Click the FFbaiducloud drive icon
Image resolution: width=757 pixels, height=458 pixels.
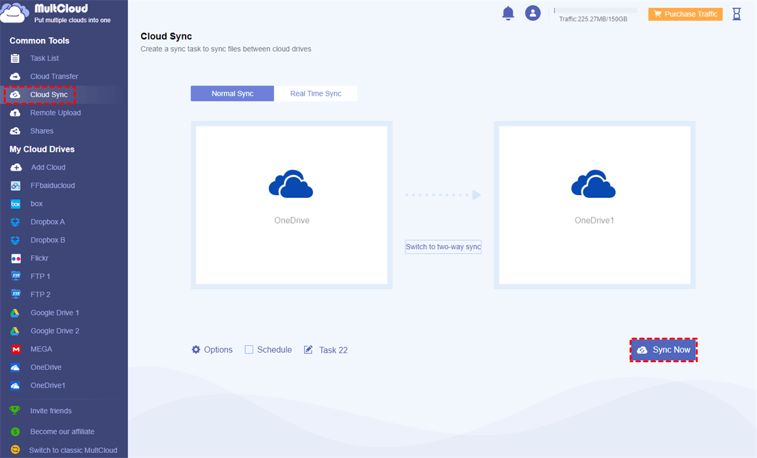click(x=16, y=186)
